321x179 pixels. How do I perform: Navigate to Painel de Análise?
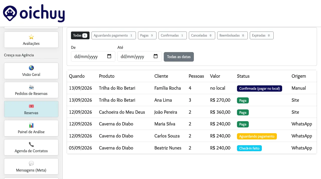click(31, 128)
